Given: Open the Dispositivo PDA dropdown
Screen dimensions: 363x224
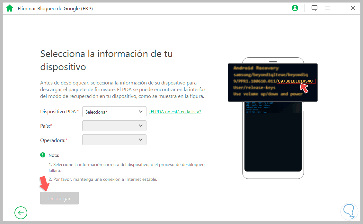Looking at the screenshot, I should 114,112.
